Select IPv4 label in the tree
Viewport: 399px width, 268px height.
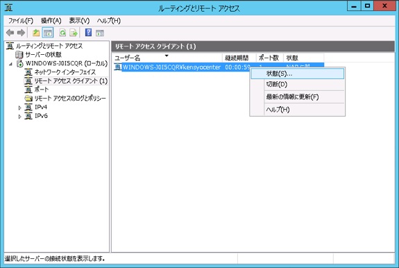coord(41,107)
